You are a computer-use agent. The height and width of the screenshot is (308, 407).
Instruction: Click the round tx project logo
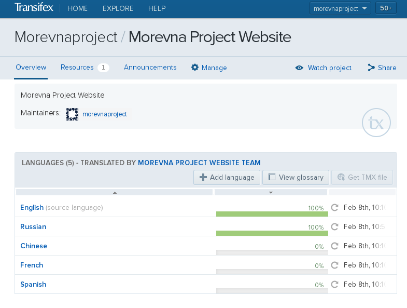(376, 123)
